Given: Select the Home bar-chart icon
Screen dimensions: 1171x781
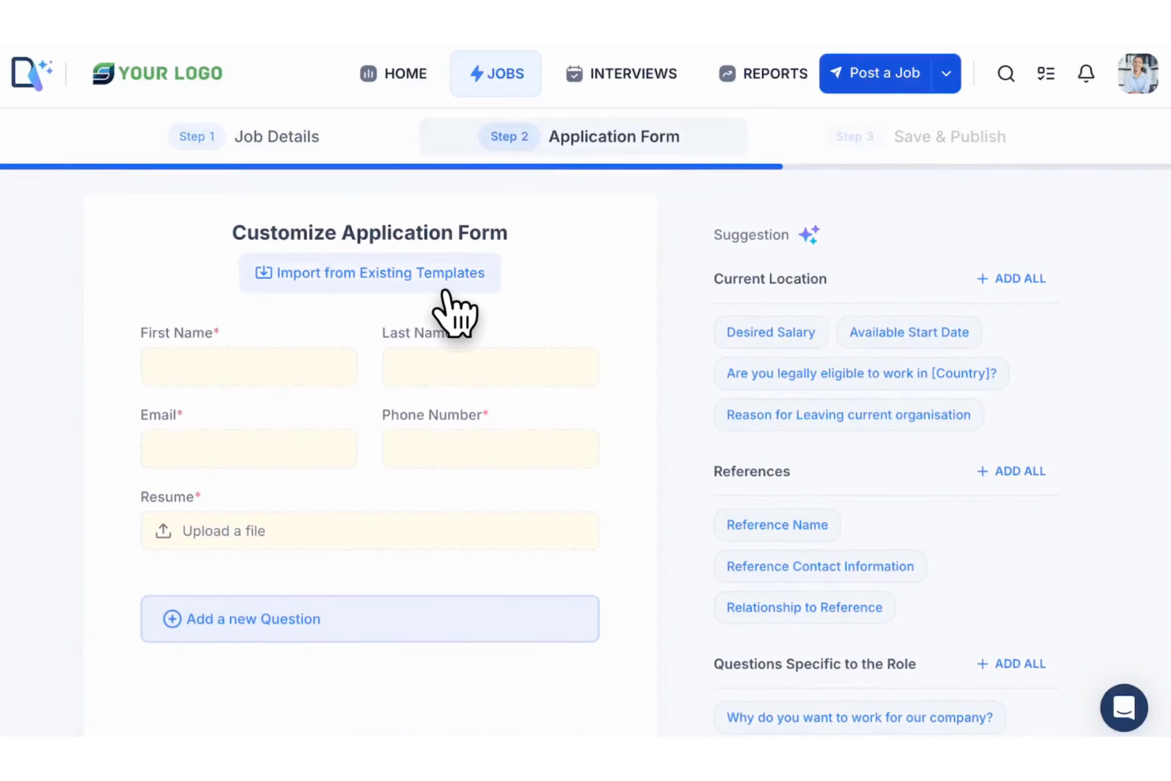Looking at the screenshot, I should click(x=368, y=73).
